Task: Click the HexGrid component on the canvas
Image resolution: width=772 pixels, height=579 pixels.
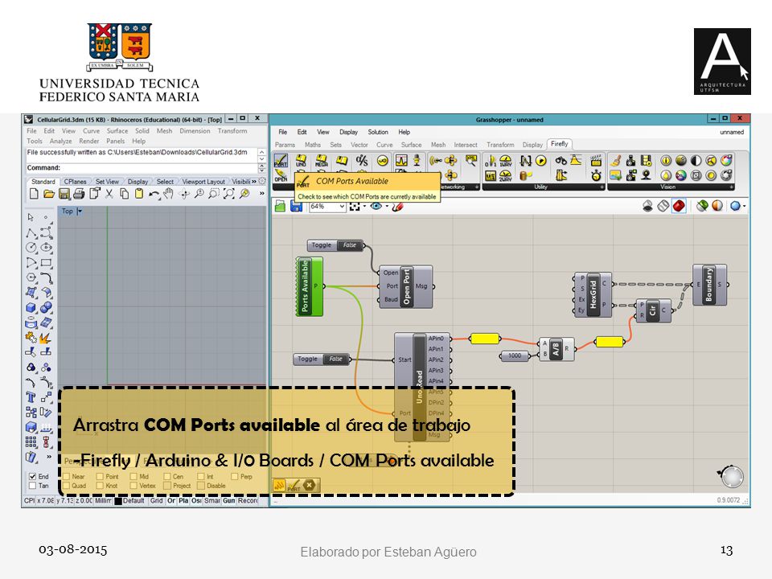Action: 593,294
